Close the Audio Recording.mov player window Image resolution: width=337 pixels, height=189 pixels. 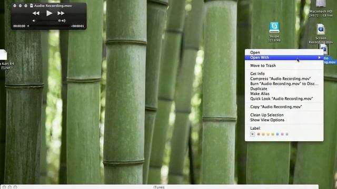(x=15, y=6)
